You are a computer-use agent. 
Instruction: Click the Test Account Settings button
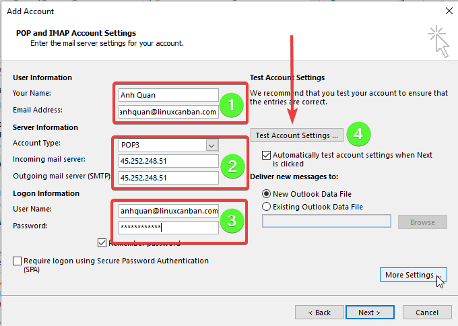pos(297,135)
